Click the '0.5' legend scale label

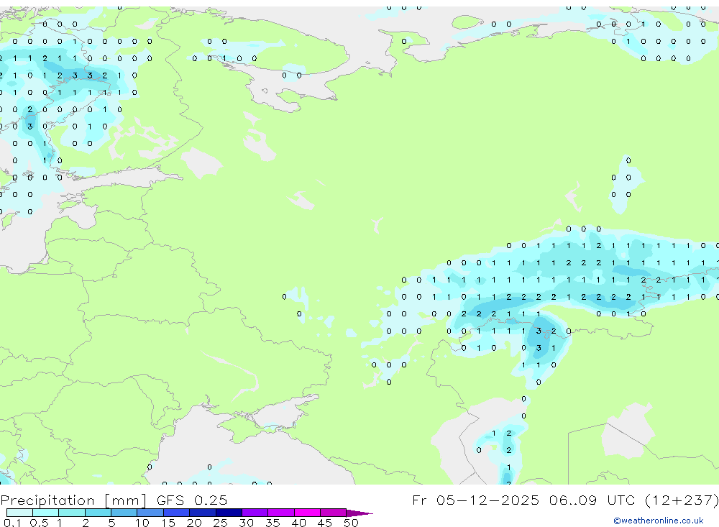39,523
